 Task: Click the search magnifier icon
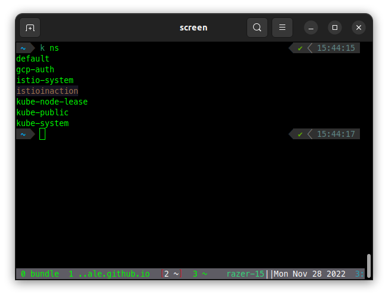point(257,27)
